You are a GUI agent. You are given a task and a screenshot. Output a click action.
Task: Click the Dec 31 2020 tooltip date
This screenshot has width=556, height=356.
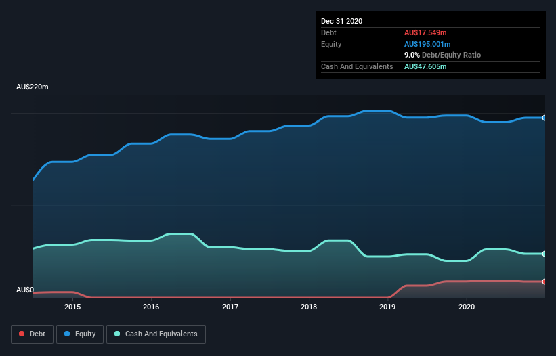pyautogui.click(x=342, y=21)
